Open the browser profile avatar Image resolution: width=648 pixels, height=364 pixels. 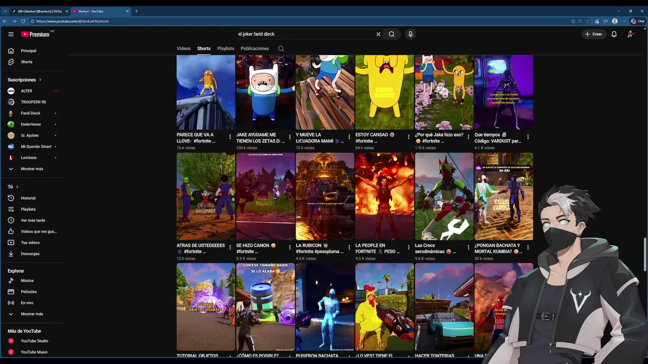click(x=615, y=21)
